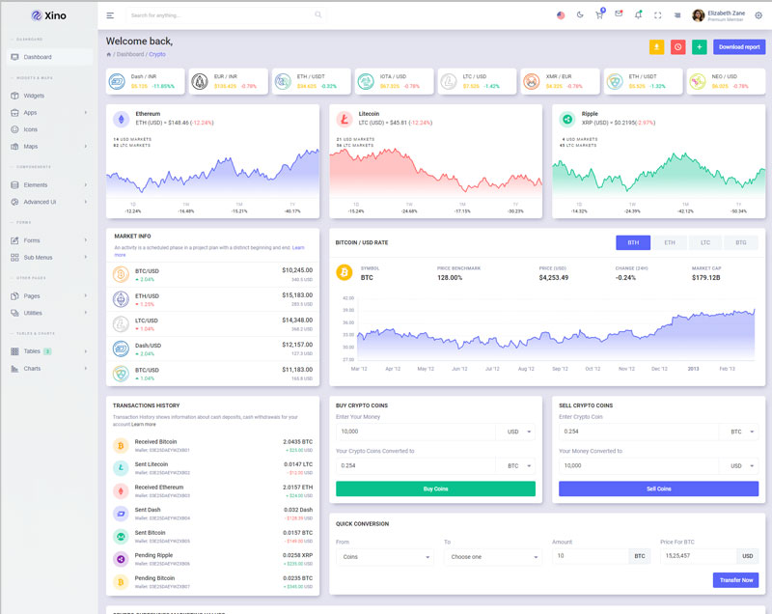Open Widgets in the sidebar

tap(34, 96)
